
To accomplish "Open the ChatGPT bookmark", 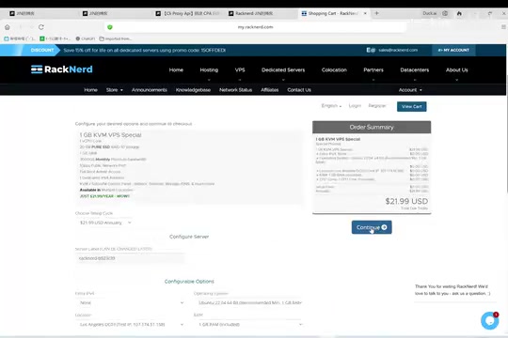I will click(86, 38).
